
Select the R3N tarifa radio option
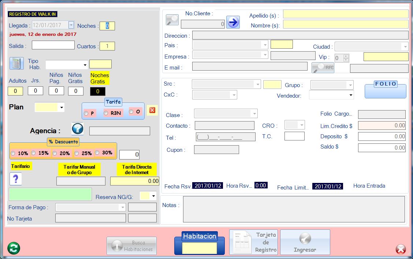(106, 113)
